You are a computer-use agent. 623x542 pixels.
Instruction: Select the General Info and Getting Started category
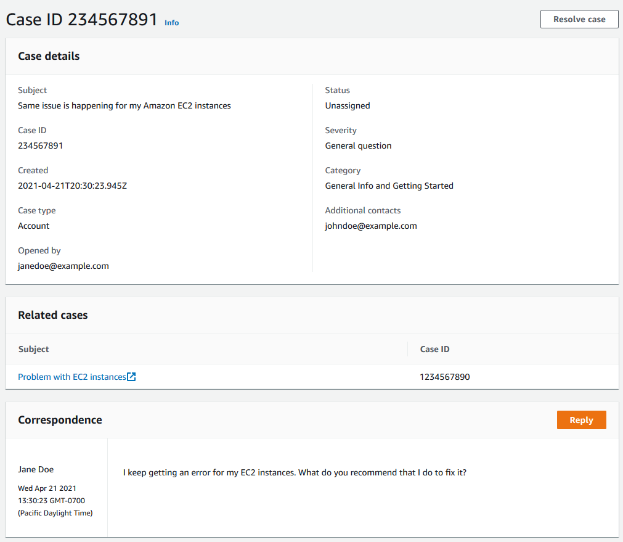(x=389, y=186)
